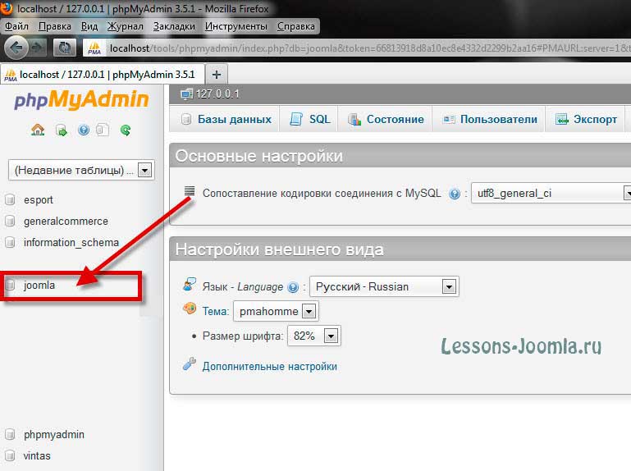Click 127.0.0.1 server breadcrumb text
Viewport: 631px width, 471px height.
(x=217, y=94)
